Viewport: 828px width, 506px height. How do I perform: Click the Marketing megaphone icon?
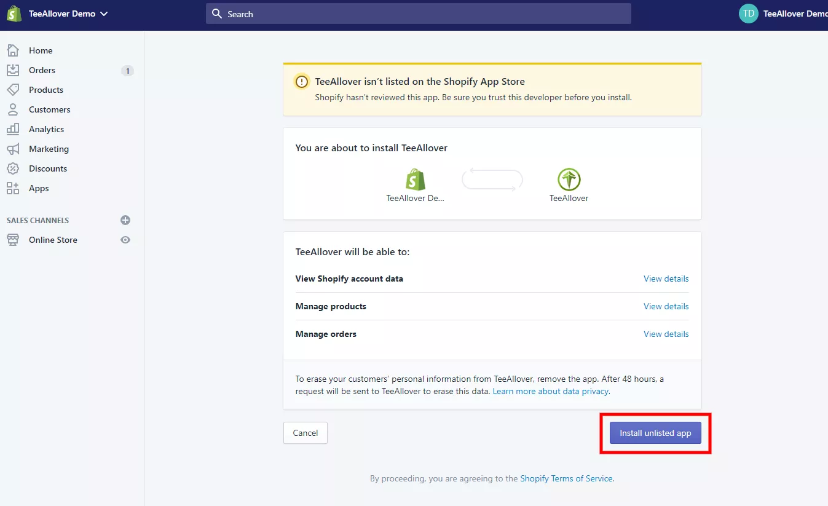[x=13, y=149]
